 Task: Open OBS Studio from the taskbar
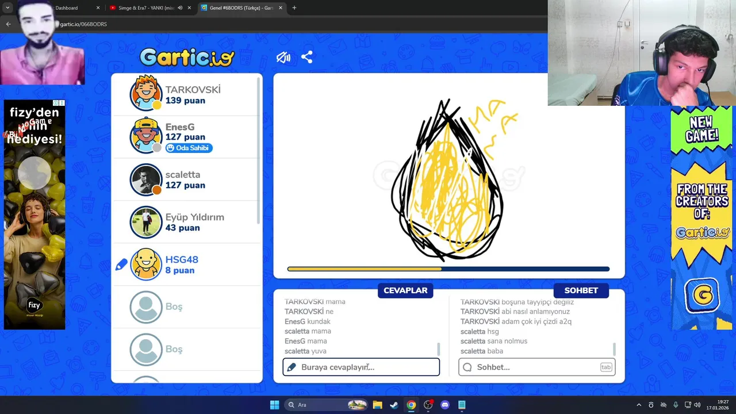428,405
